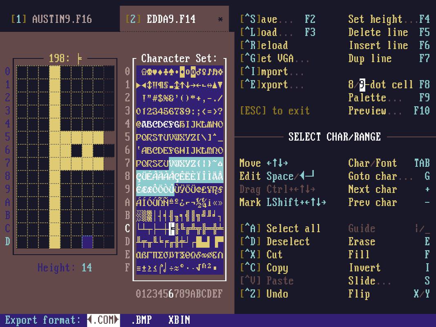
Task: Click the highlighted character in row C
Action: [172, 228]
